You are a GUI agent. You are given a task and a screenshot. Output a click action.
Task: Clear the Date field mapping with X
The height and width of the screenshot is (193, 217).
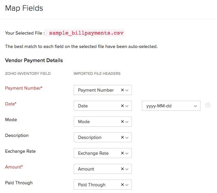[x=122, y=106]
